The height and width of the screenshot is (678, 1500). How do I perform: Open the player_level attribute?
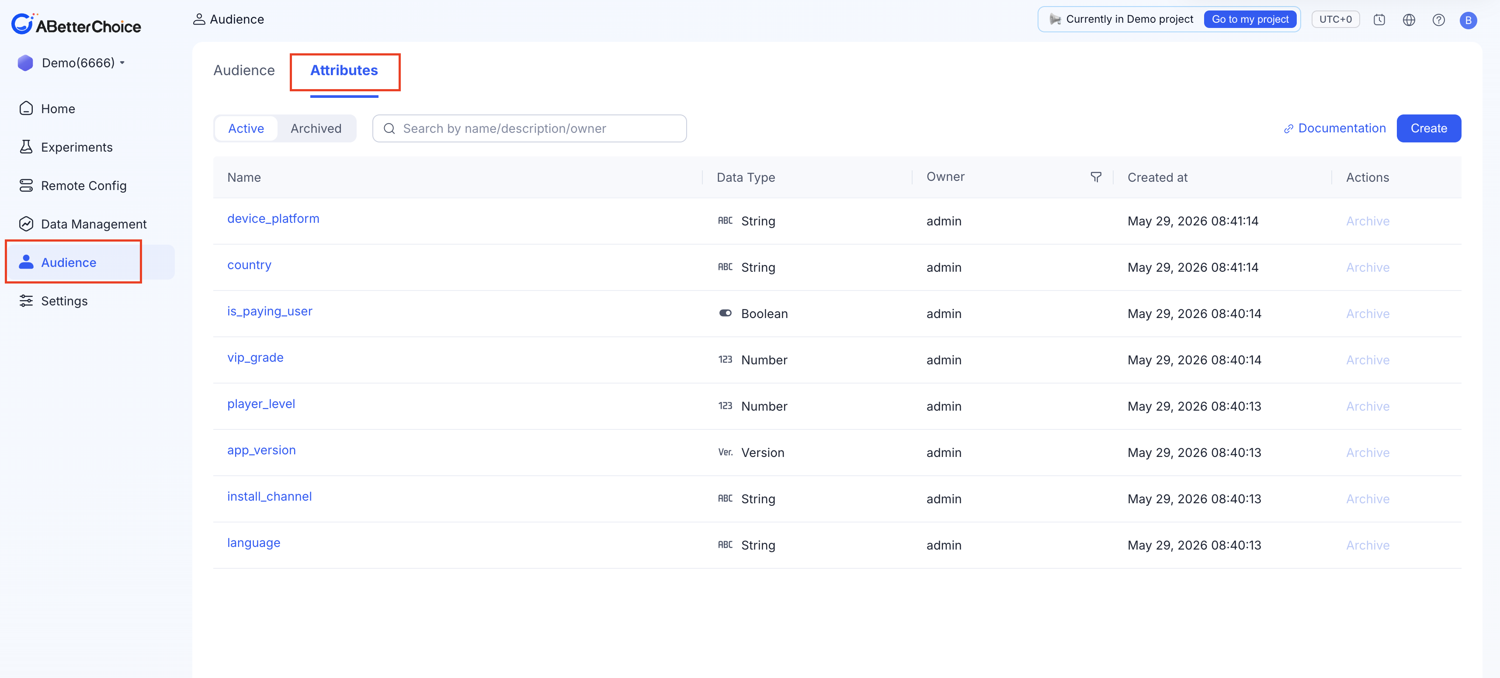(261, 403)
